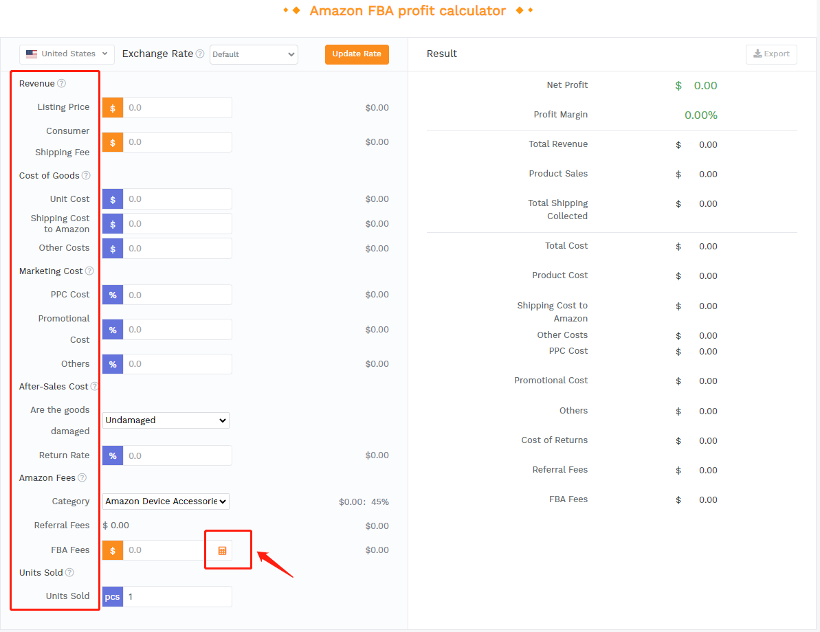
Task: Click the dollar badge beside Unit Cost
Action: [x=113, y=199]
